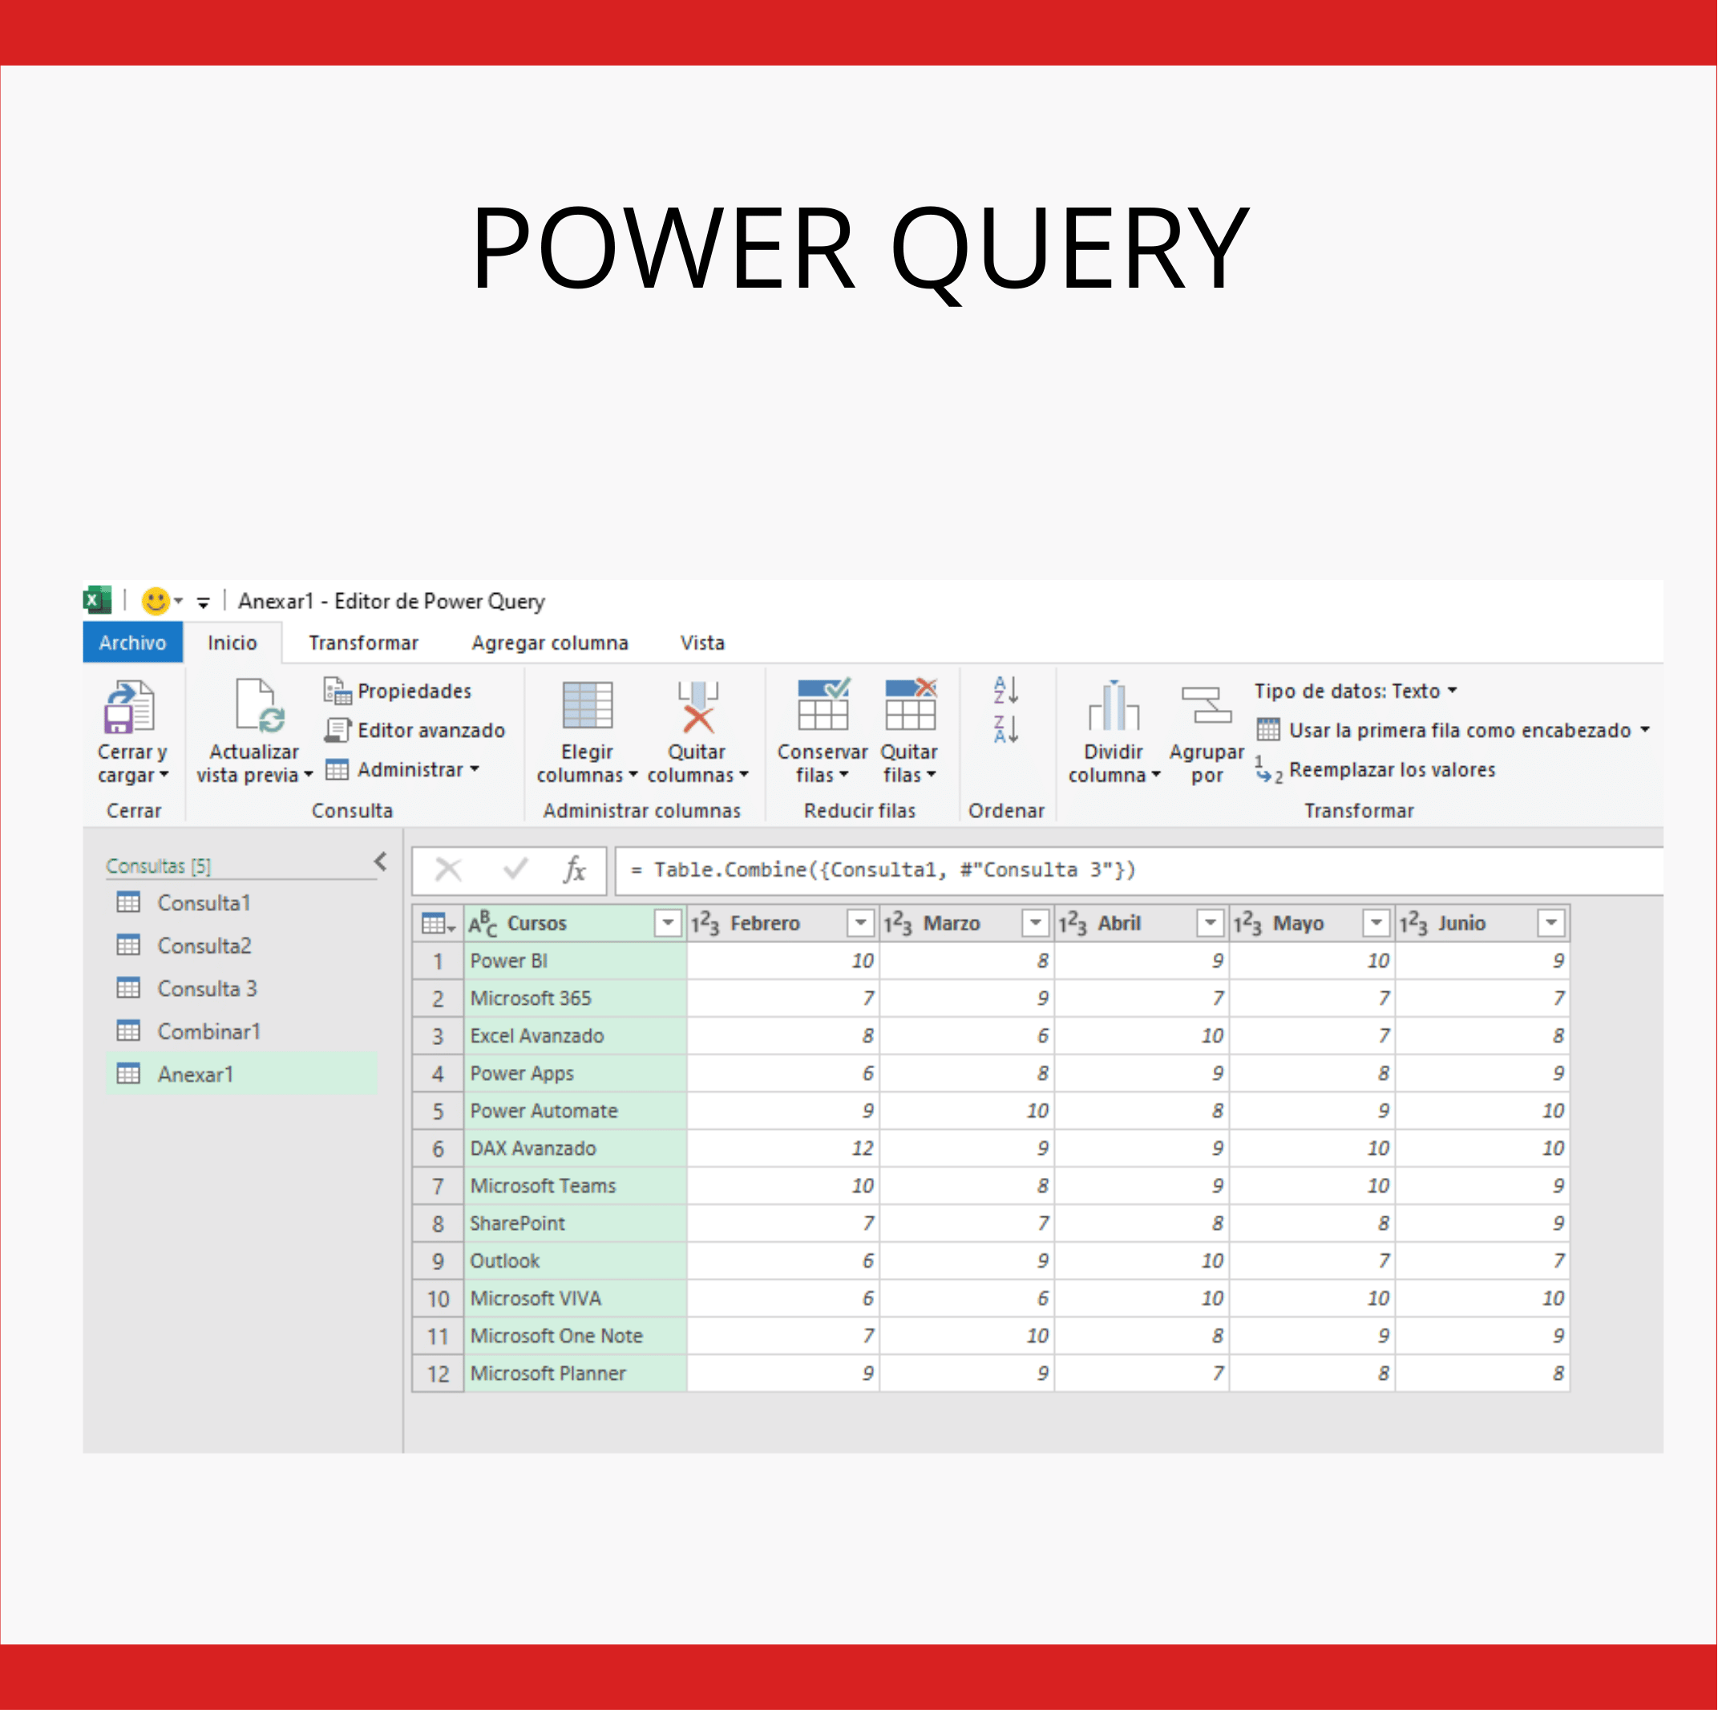
Task: Switch to the Transformar tab
Action: (x=363, y=643)
